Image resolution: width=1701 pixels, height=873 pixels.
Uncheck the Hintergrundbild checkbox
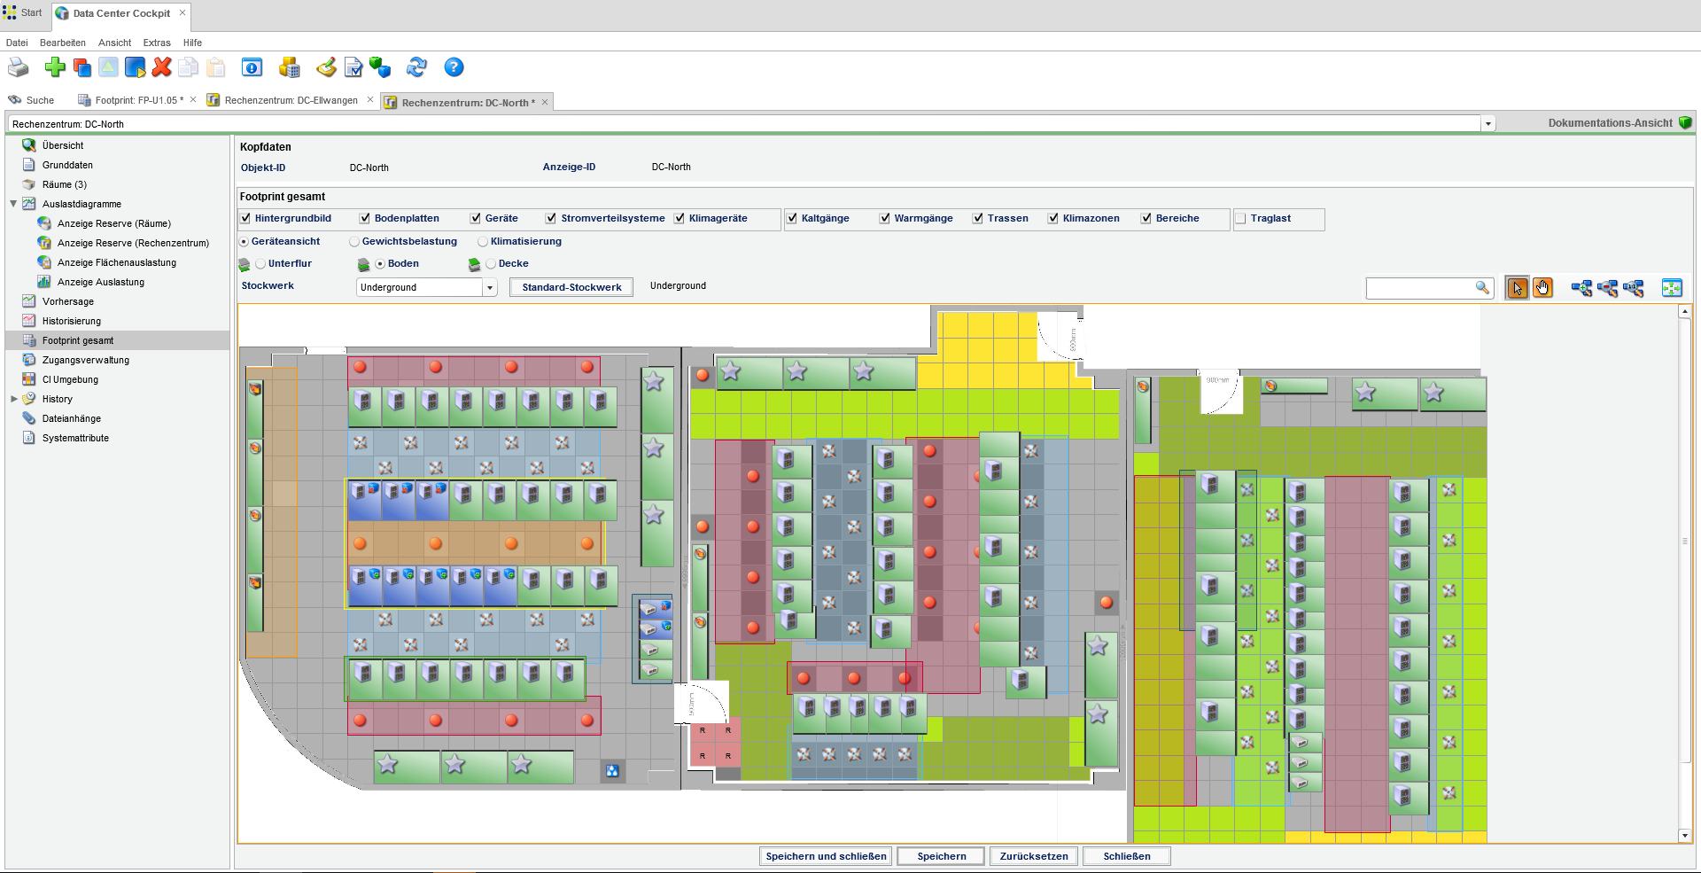246,218
